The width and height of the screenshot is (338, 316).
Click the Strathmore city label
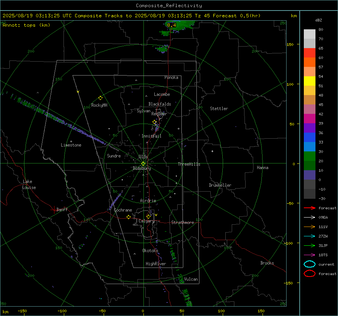183,222
